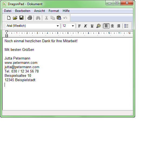Click the New document icon
Image resolution: width=159 pixels, height=142 pixels.
[9, 18]
